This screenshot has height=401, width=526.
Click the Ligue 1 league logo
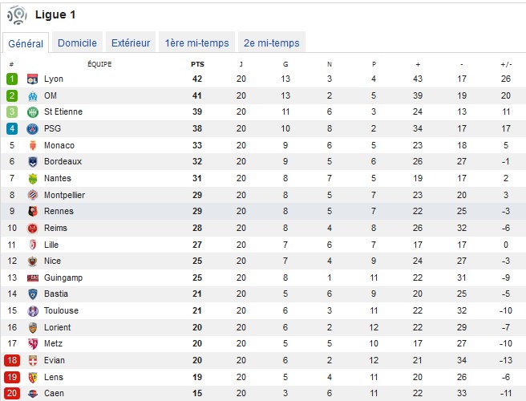(x=17, y=14)
